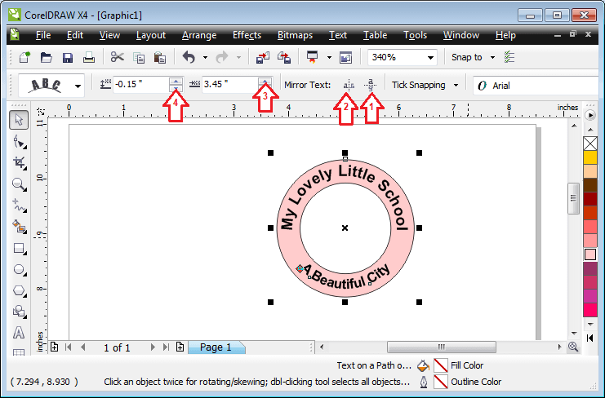Switch to the Page 1 tab
This screenshot has width=605, height=398.
point(216,347)
